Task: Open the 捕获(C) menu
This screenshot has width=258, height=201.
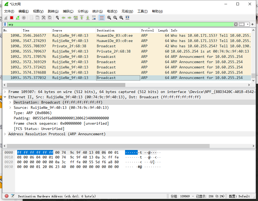Action: click(x=68, y=11)
